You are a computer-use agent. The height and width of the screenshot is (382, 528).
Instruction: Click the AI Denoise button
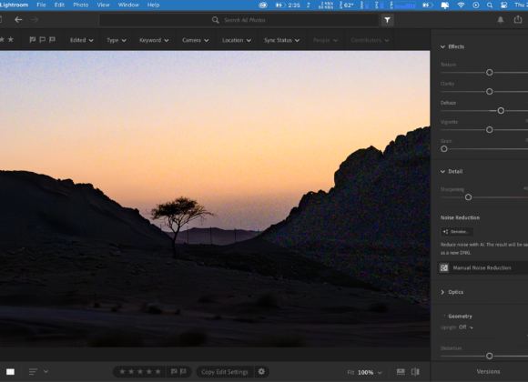click(x=457, y=232)
